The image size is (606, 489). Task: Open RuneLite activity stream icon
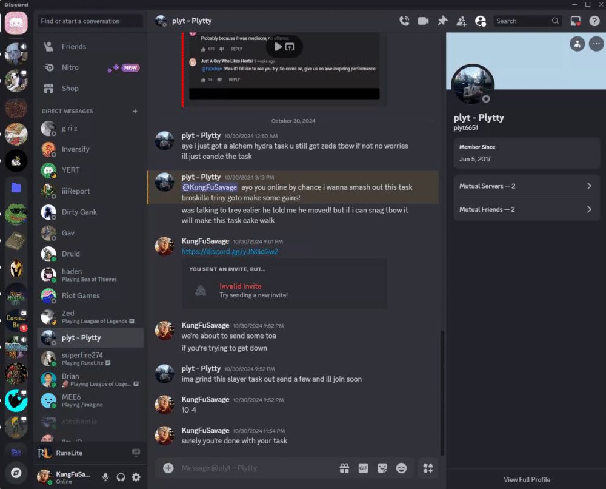point(136,453)
